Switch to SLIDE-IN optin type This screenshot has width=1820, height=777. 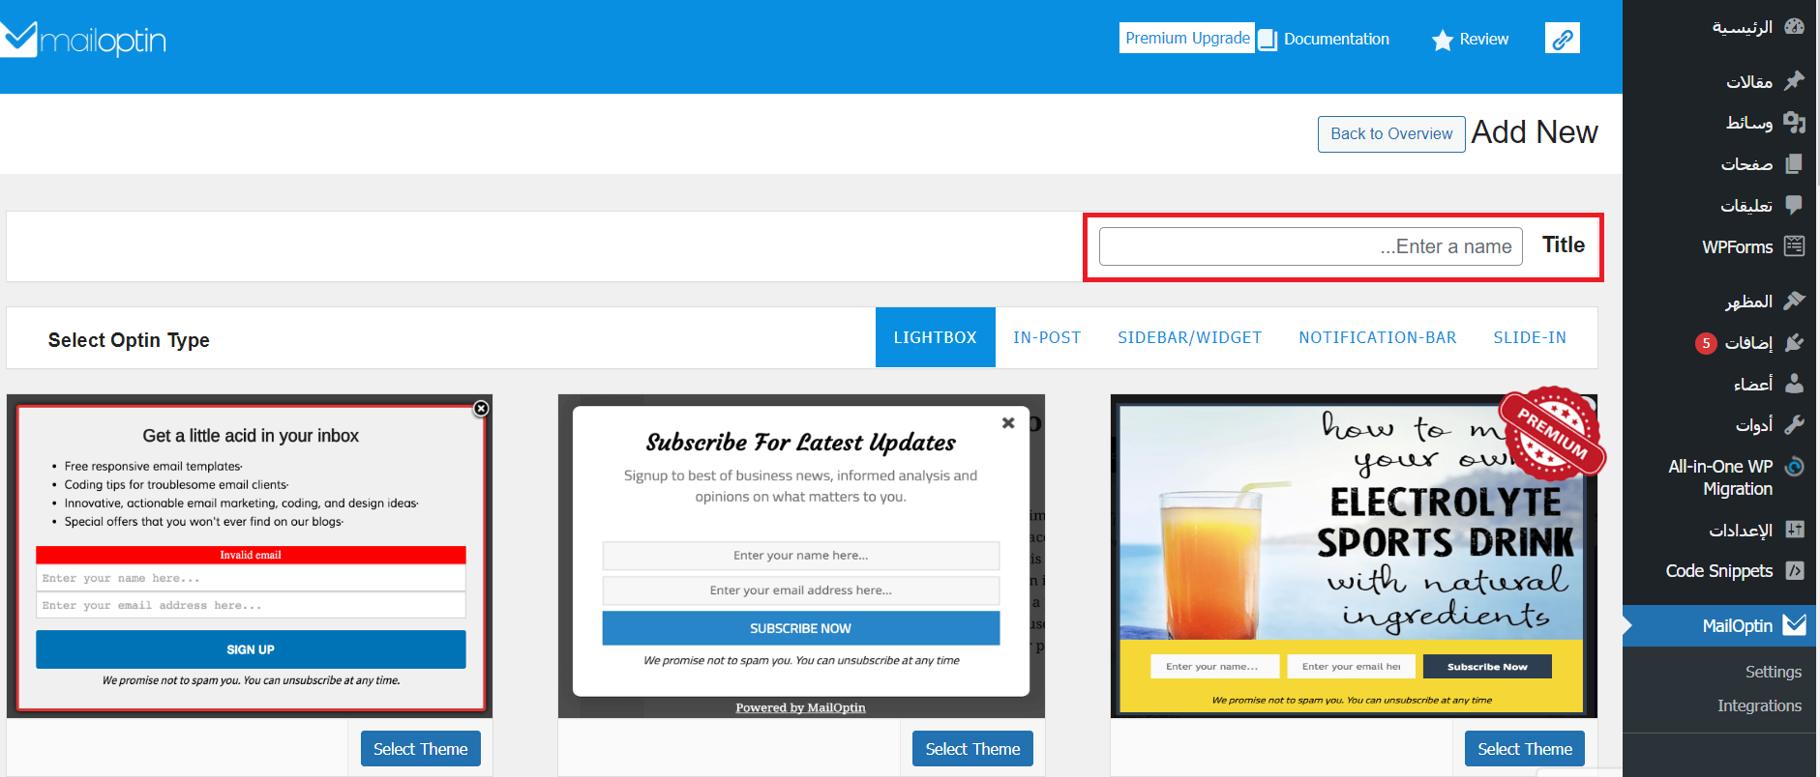click(1529, 337)
